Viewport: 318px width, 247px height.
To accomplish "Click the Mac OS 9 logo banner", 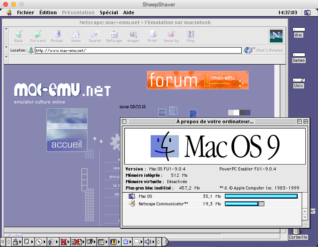I will pyautogui.click(x=215, y=146).
